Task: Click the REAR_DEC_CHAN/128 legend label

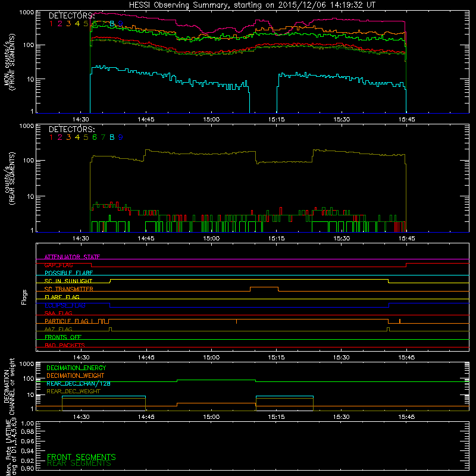Action: [x=79, y=383]
